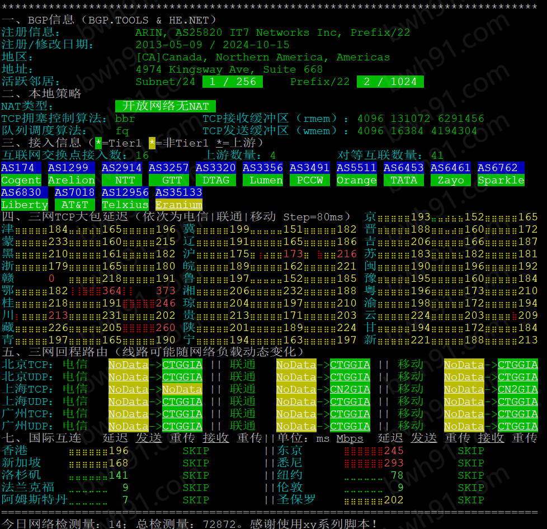The width and height of the screenshot is (547, 529).
Task: Click the Sparkle provider name
Action: (x=501, y=180)
